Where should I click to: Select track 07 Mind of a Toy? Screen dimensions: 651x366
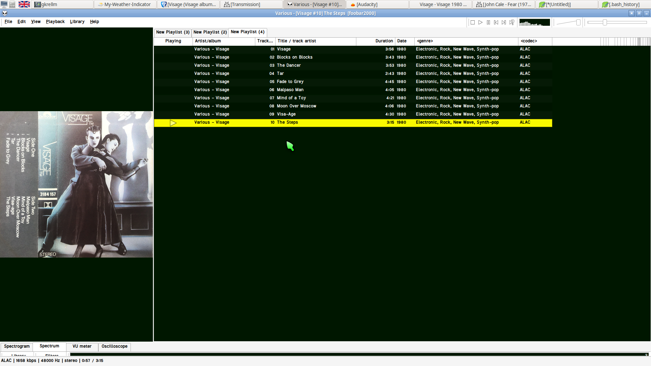353,98
